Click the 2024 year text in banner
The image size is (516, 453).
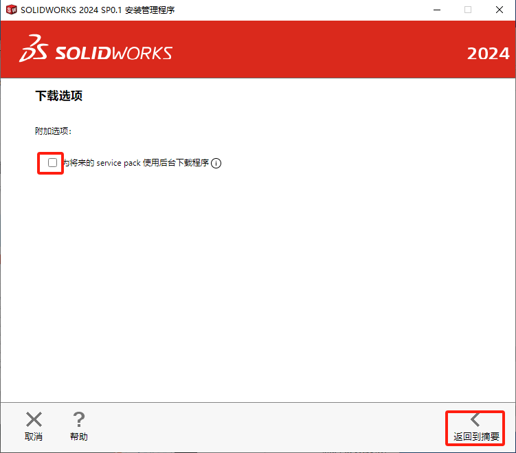[488, 54]
